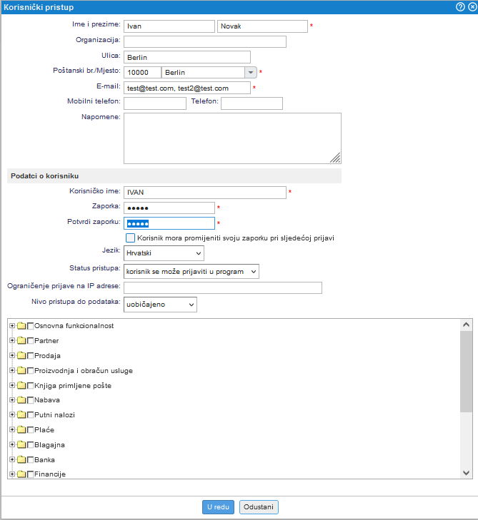Check the Prodaja checkbox

point(30,356)
